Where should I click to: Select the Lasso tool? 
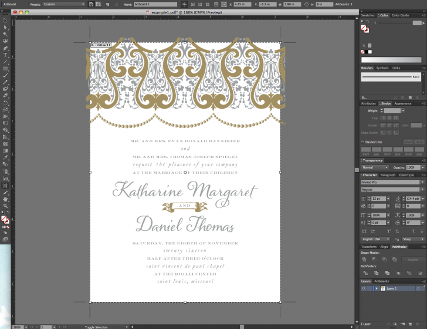click(x=5, y=41)
